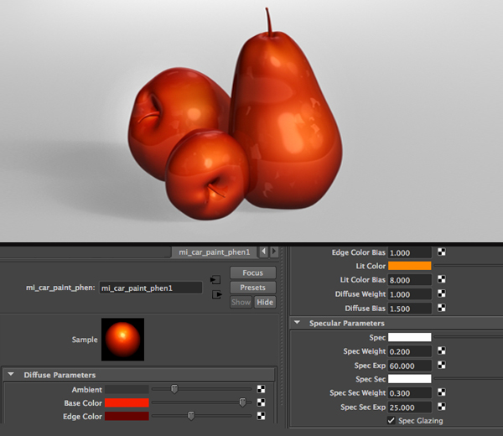Click map button next to Ambient
The image size is (503, 436).
click(261, 389)
